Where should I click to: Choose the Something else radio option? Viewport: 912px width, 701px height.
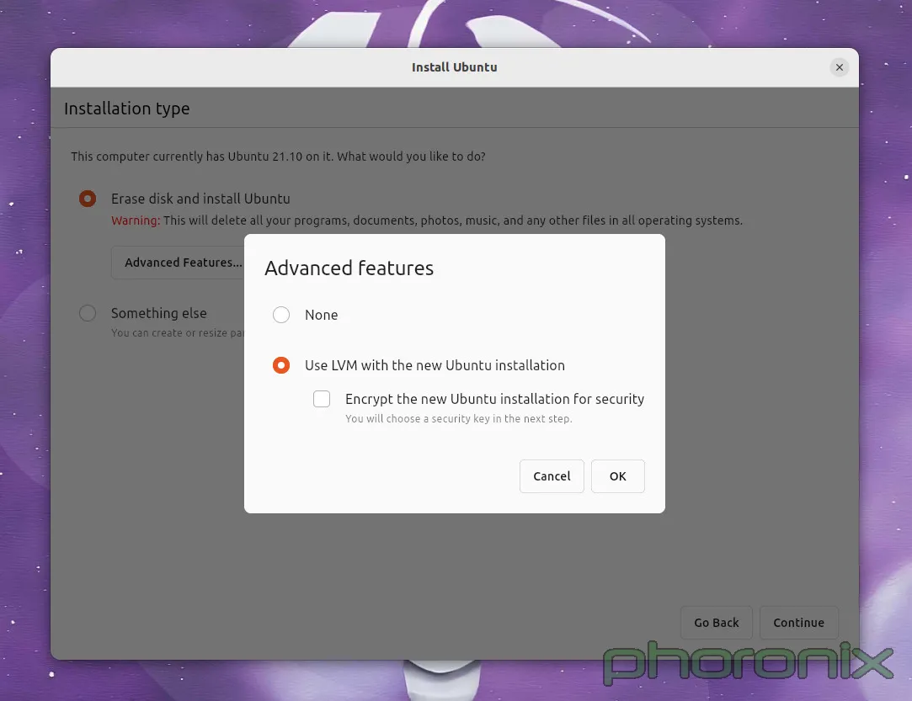88,313
